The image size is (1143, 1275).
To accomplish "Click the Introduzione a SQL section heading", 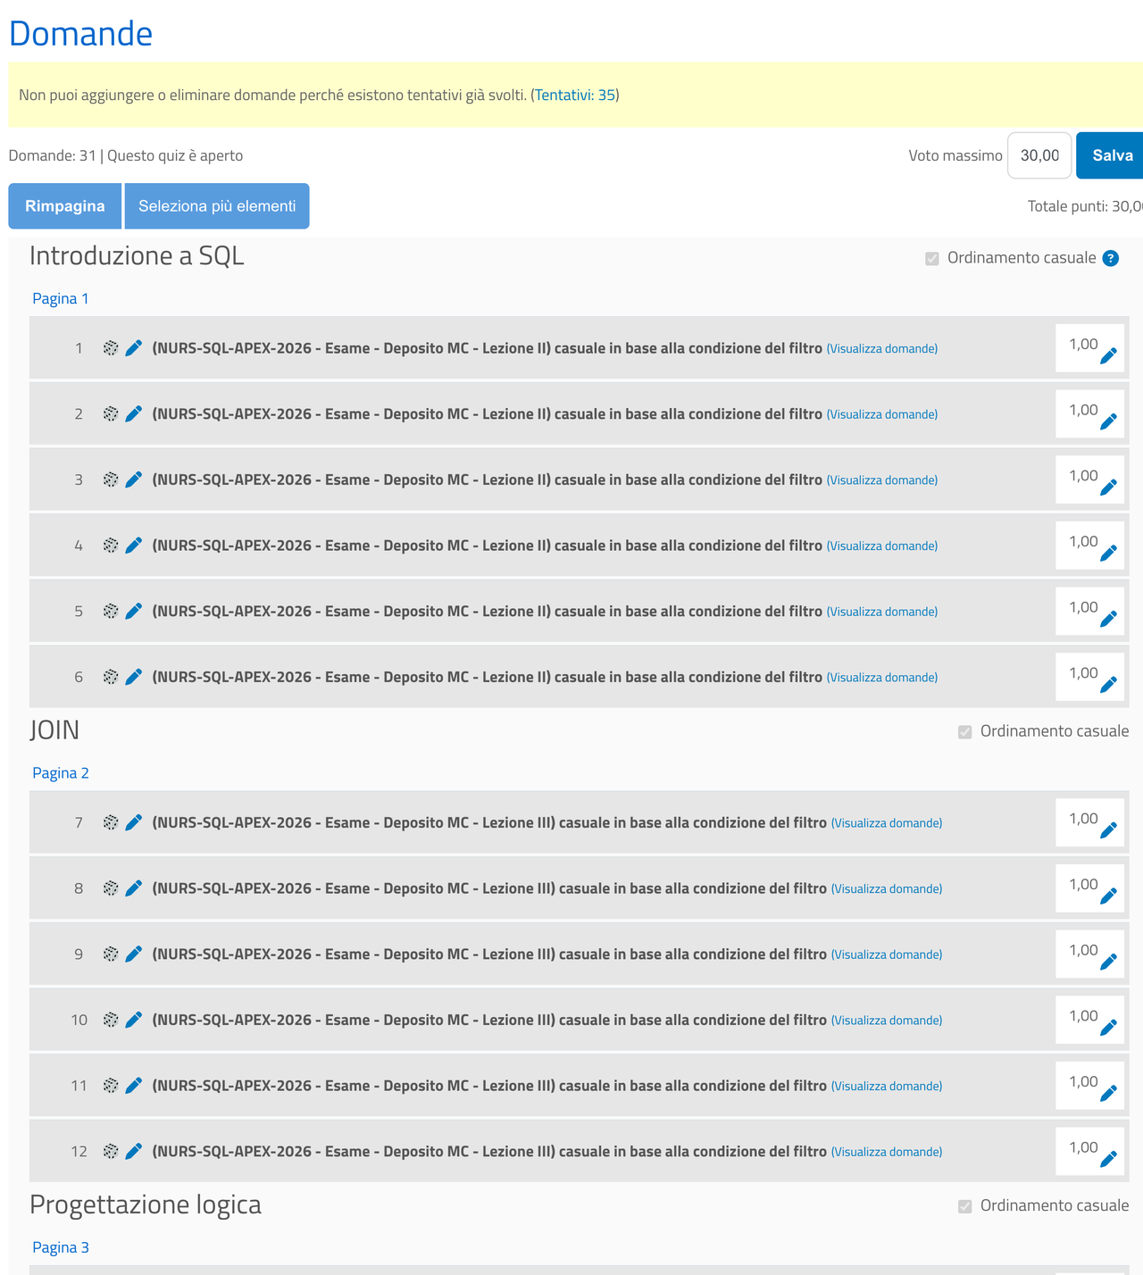I will [137, 256].
